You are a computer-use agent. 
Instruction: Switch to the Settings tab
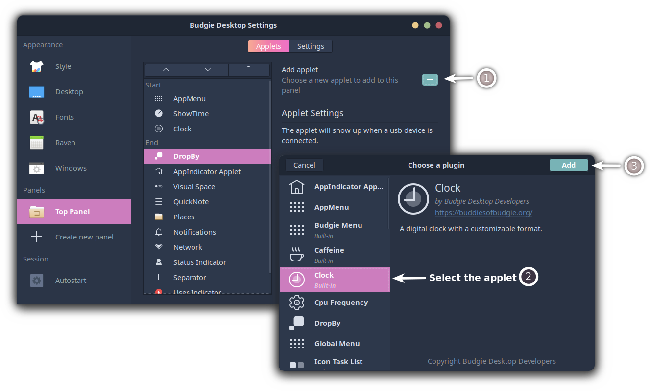(x=311, y=46)
